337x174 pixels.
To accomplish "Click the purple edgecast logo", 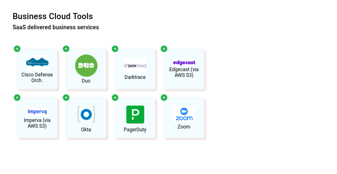I will (184, 63).
